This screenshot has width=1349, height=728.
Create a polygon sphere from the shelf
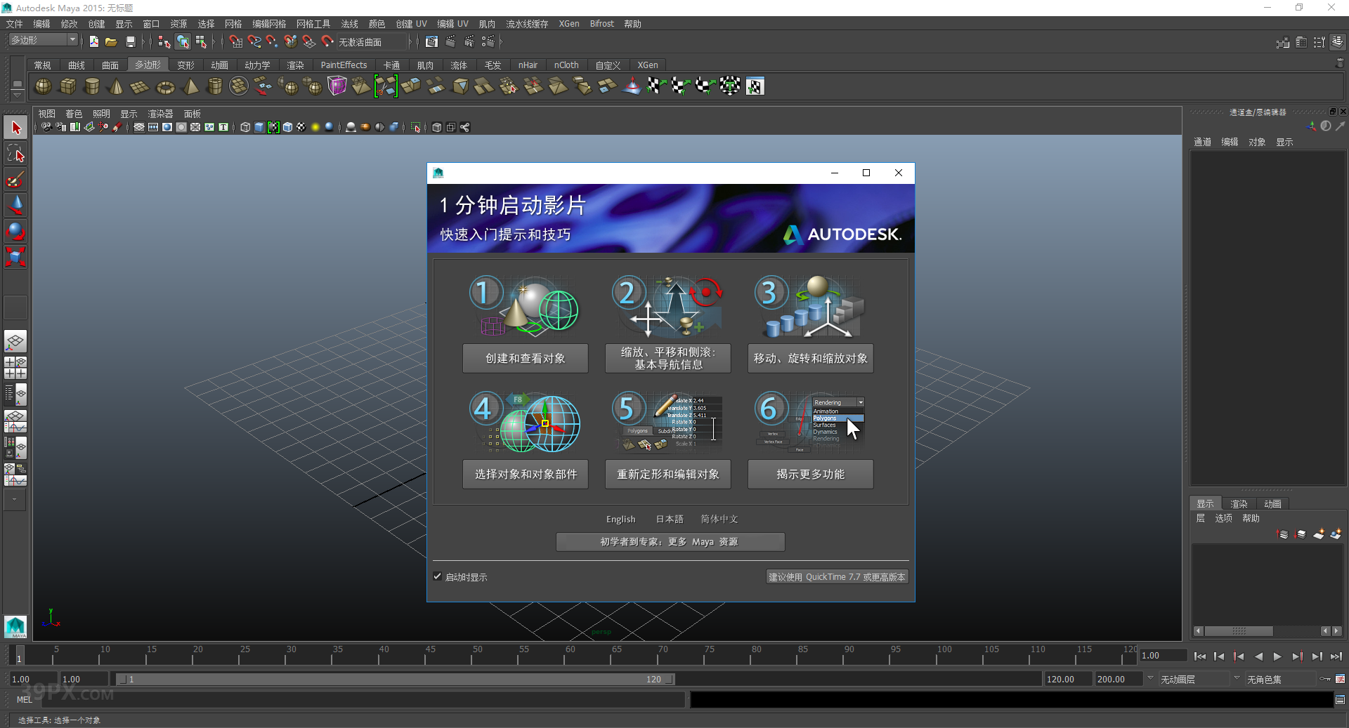tap(44, 86)
